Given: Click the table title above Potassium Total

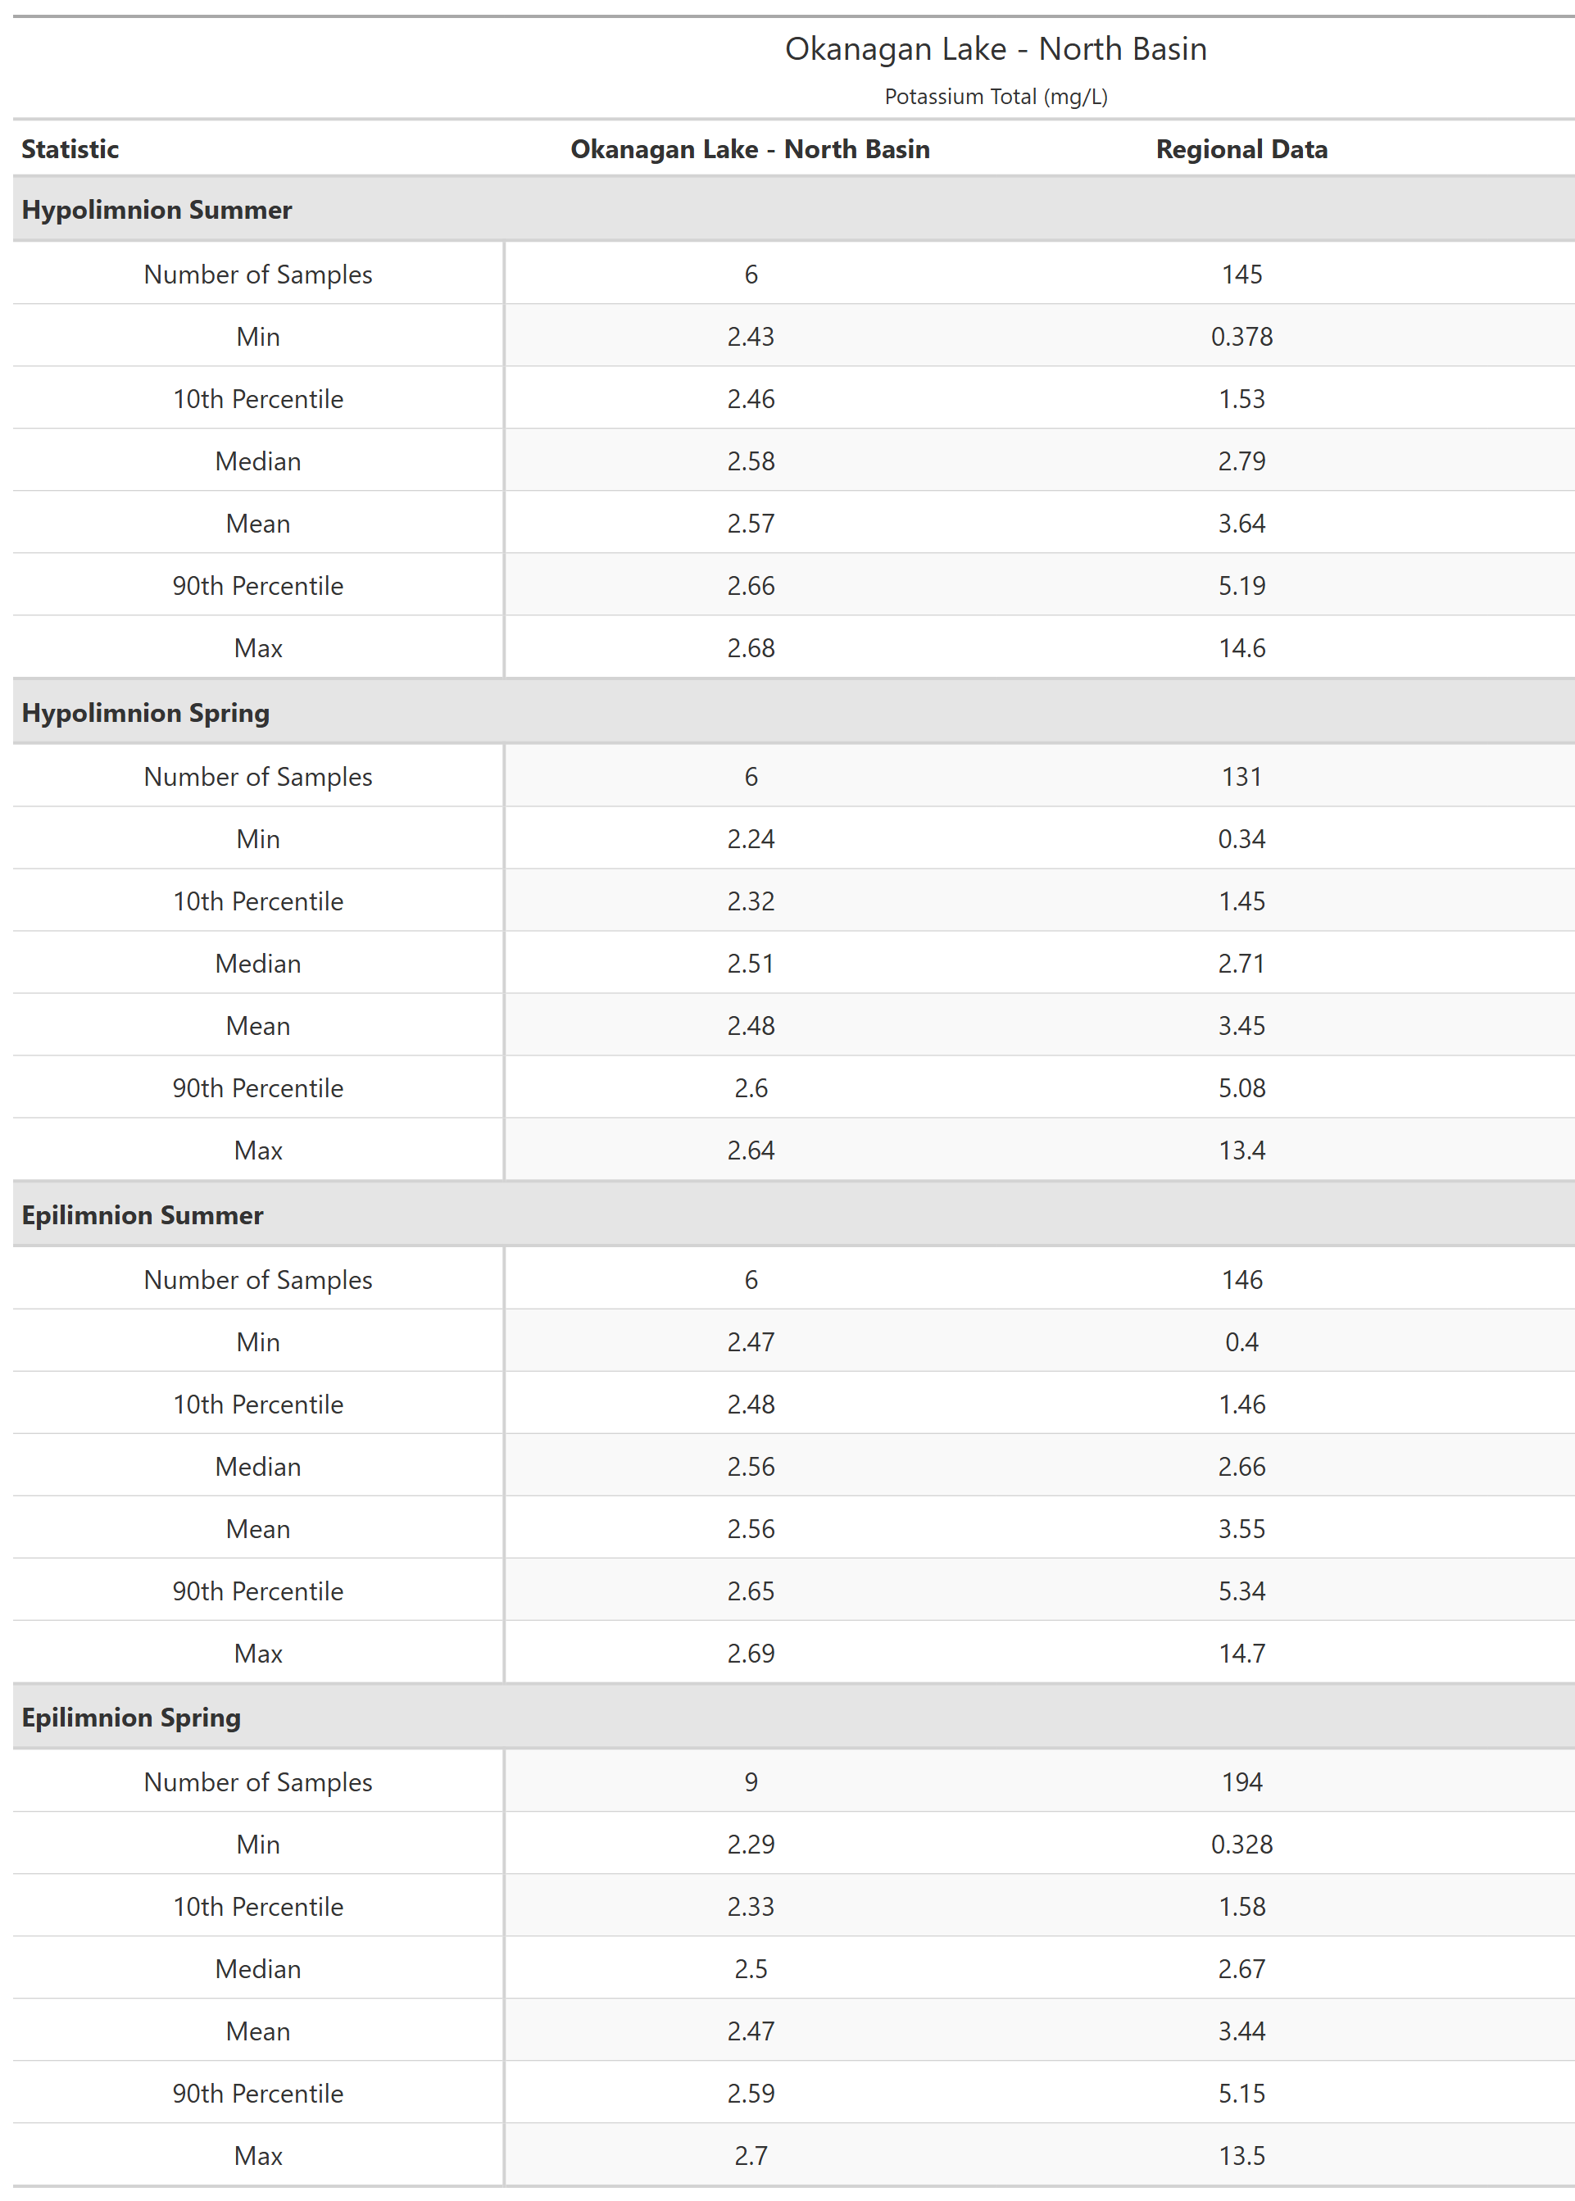Looking at the screenshot, I should [x=995, y=48].
